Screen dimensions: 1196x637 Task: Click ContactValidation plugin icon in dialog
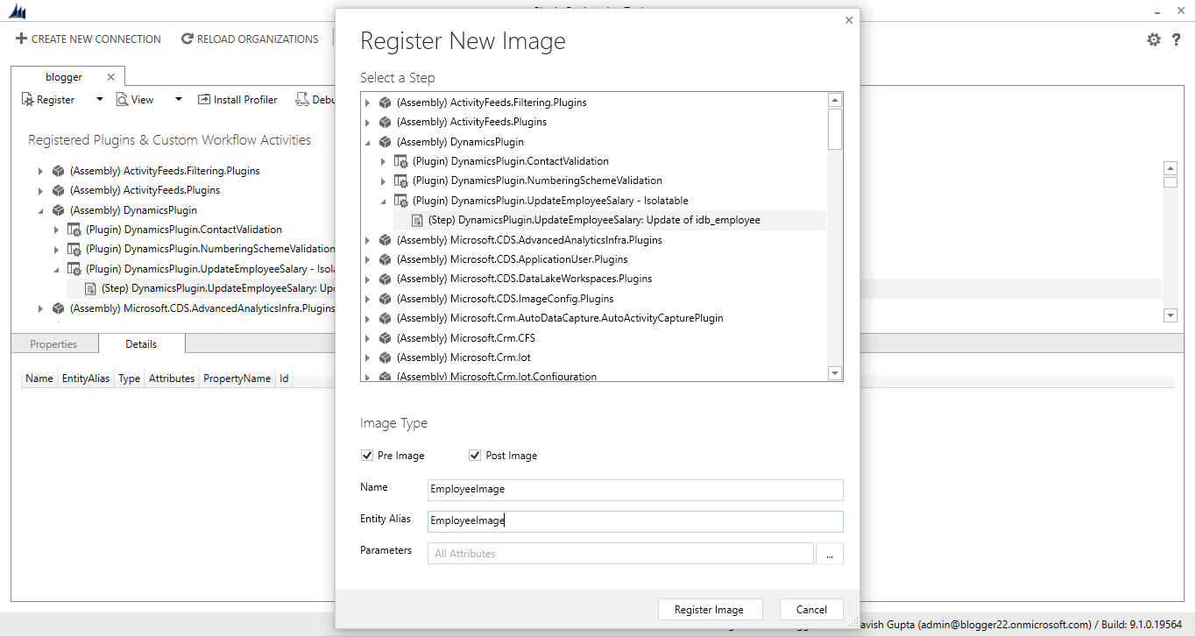(400, 161)
